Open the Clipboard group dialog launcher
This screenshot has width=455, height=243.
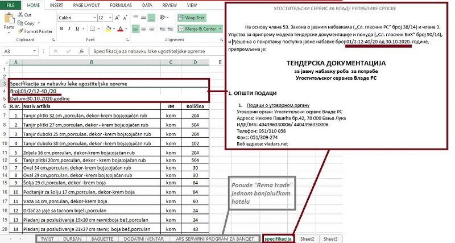53,40
